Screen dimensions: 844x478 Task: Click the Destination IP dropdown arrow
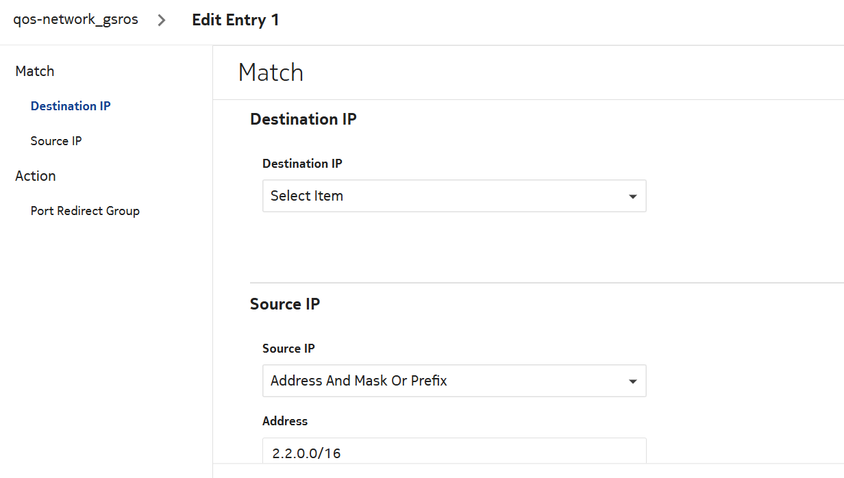tap(632, 197)
